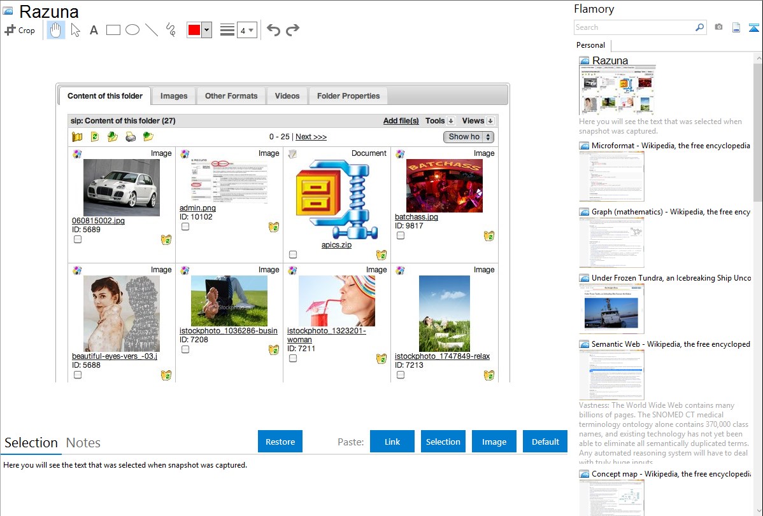This screenshot has height=516, width=763.
Task: Open the Videos tab
Action: (x=287, y=96)
